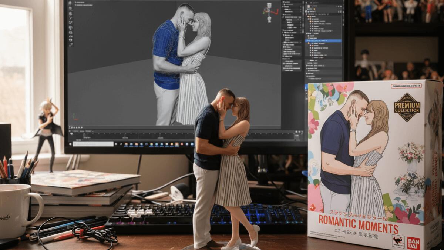The height and width of the screenshot is (250, 444).
Task: Click the Windows Start button
Action: 69,144
